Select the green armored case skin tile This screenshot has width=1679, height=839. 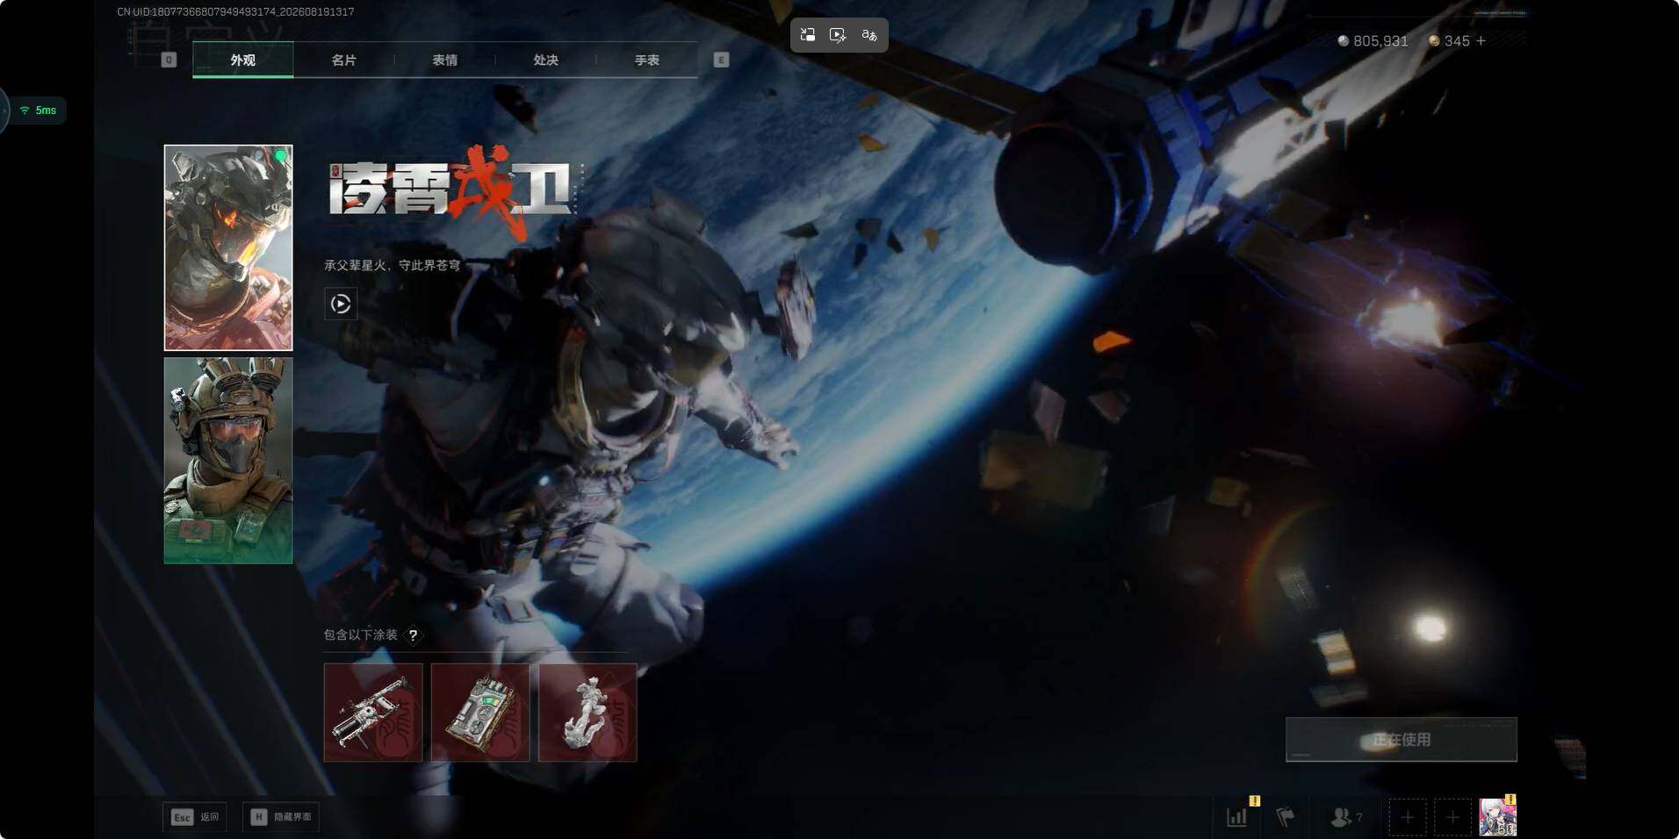pos(480,713)
